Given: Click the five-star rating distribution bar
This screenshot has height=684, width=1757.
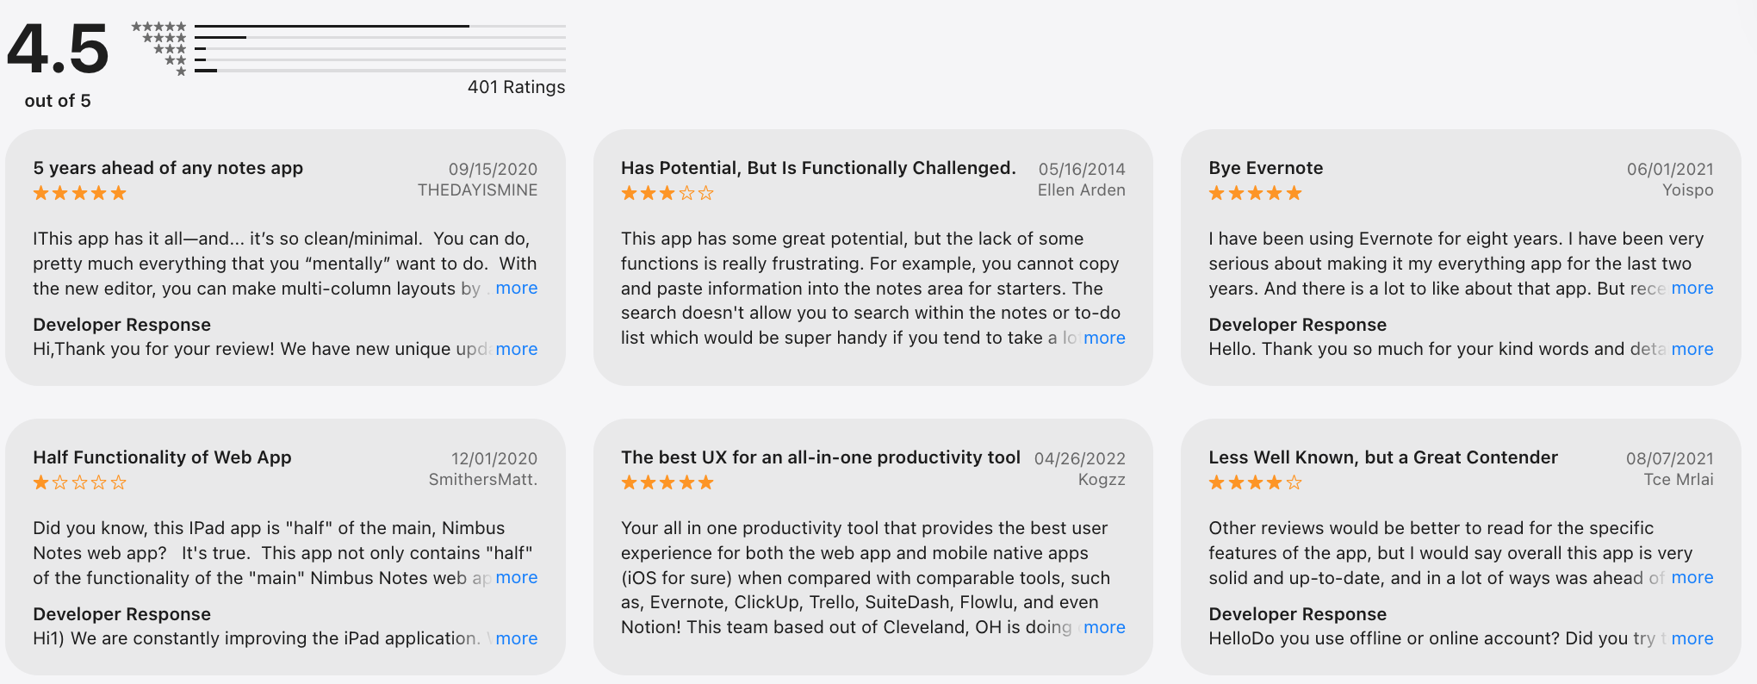Looking at the screenshot, I should pyautogui.click(x=380, y=27).
